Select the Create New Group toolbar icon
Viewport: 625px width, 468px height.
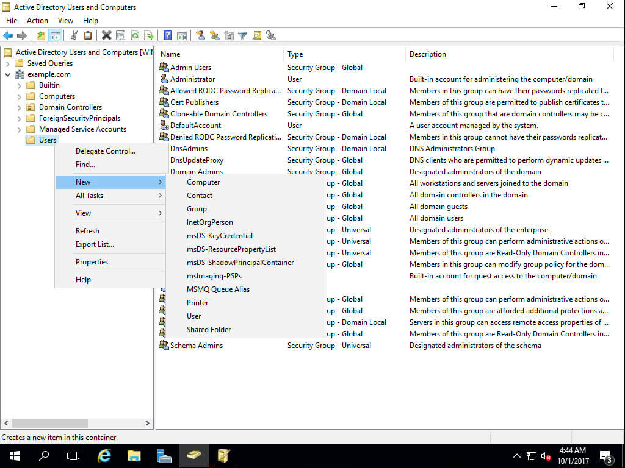[x=214, y=35]
